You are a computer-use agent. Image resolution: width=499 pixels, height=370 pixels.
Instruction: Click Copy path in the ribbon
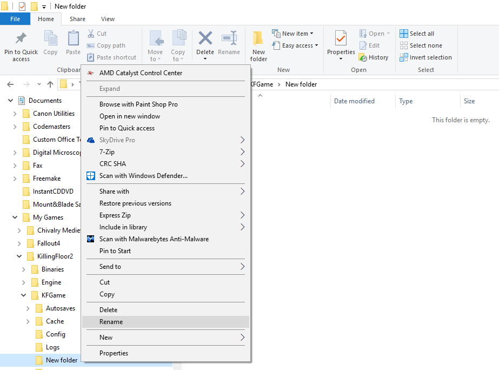pyautogui.click(x=107, y=45)
